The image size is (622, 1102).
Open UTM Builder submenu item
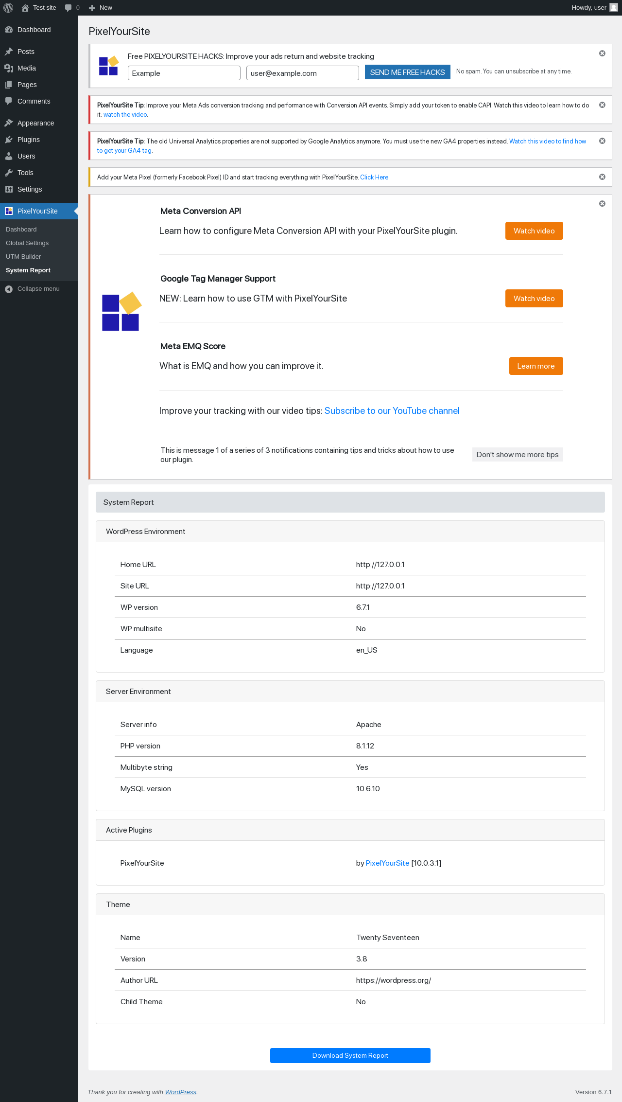tap(23, 257)
